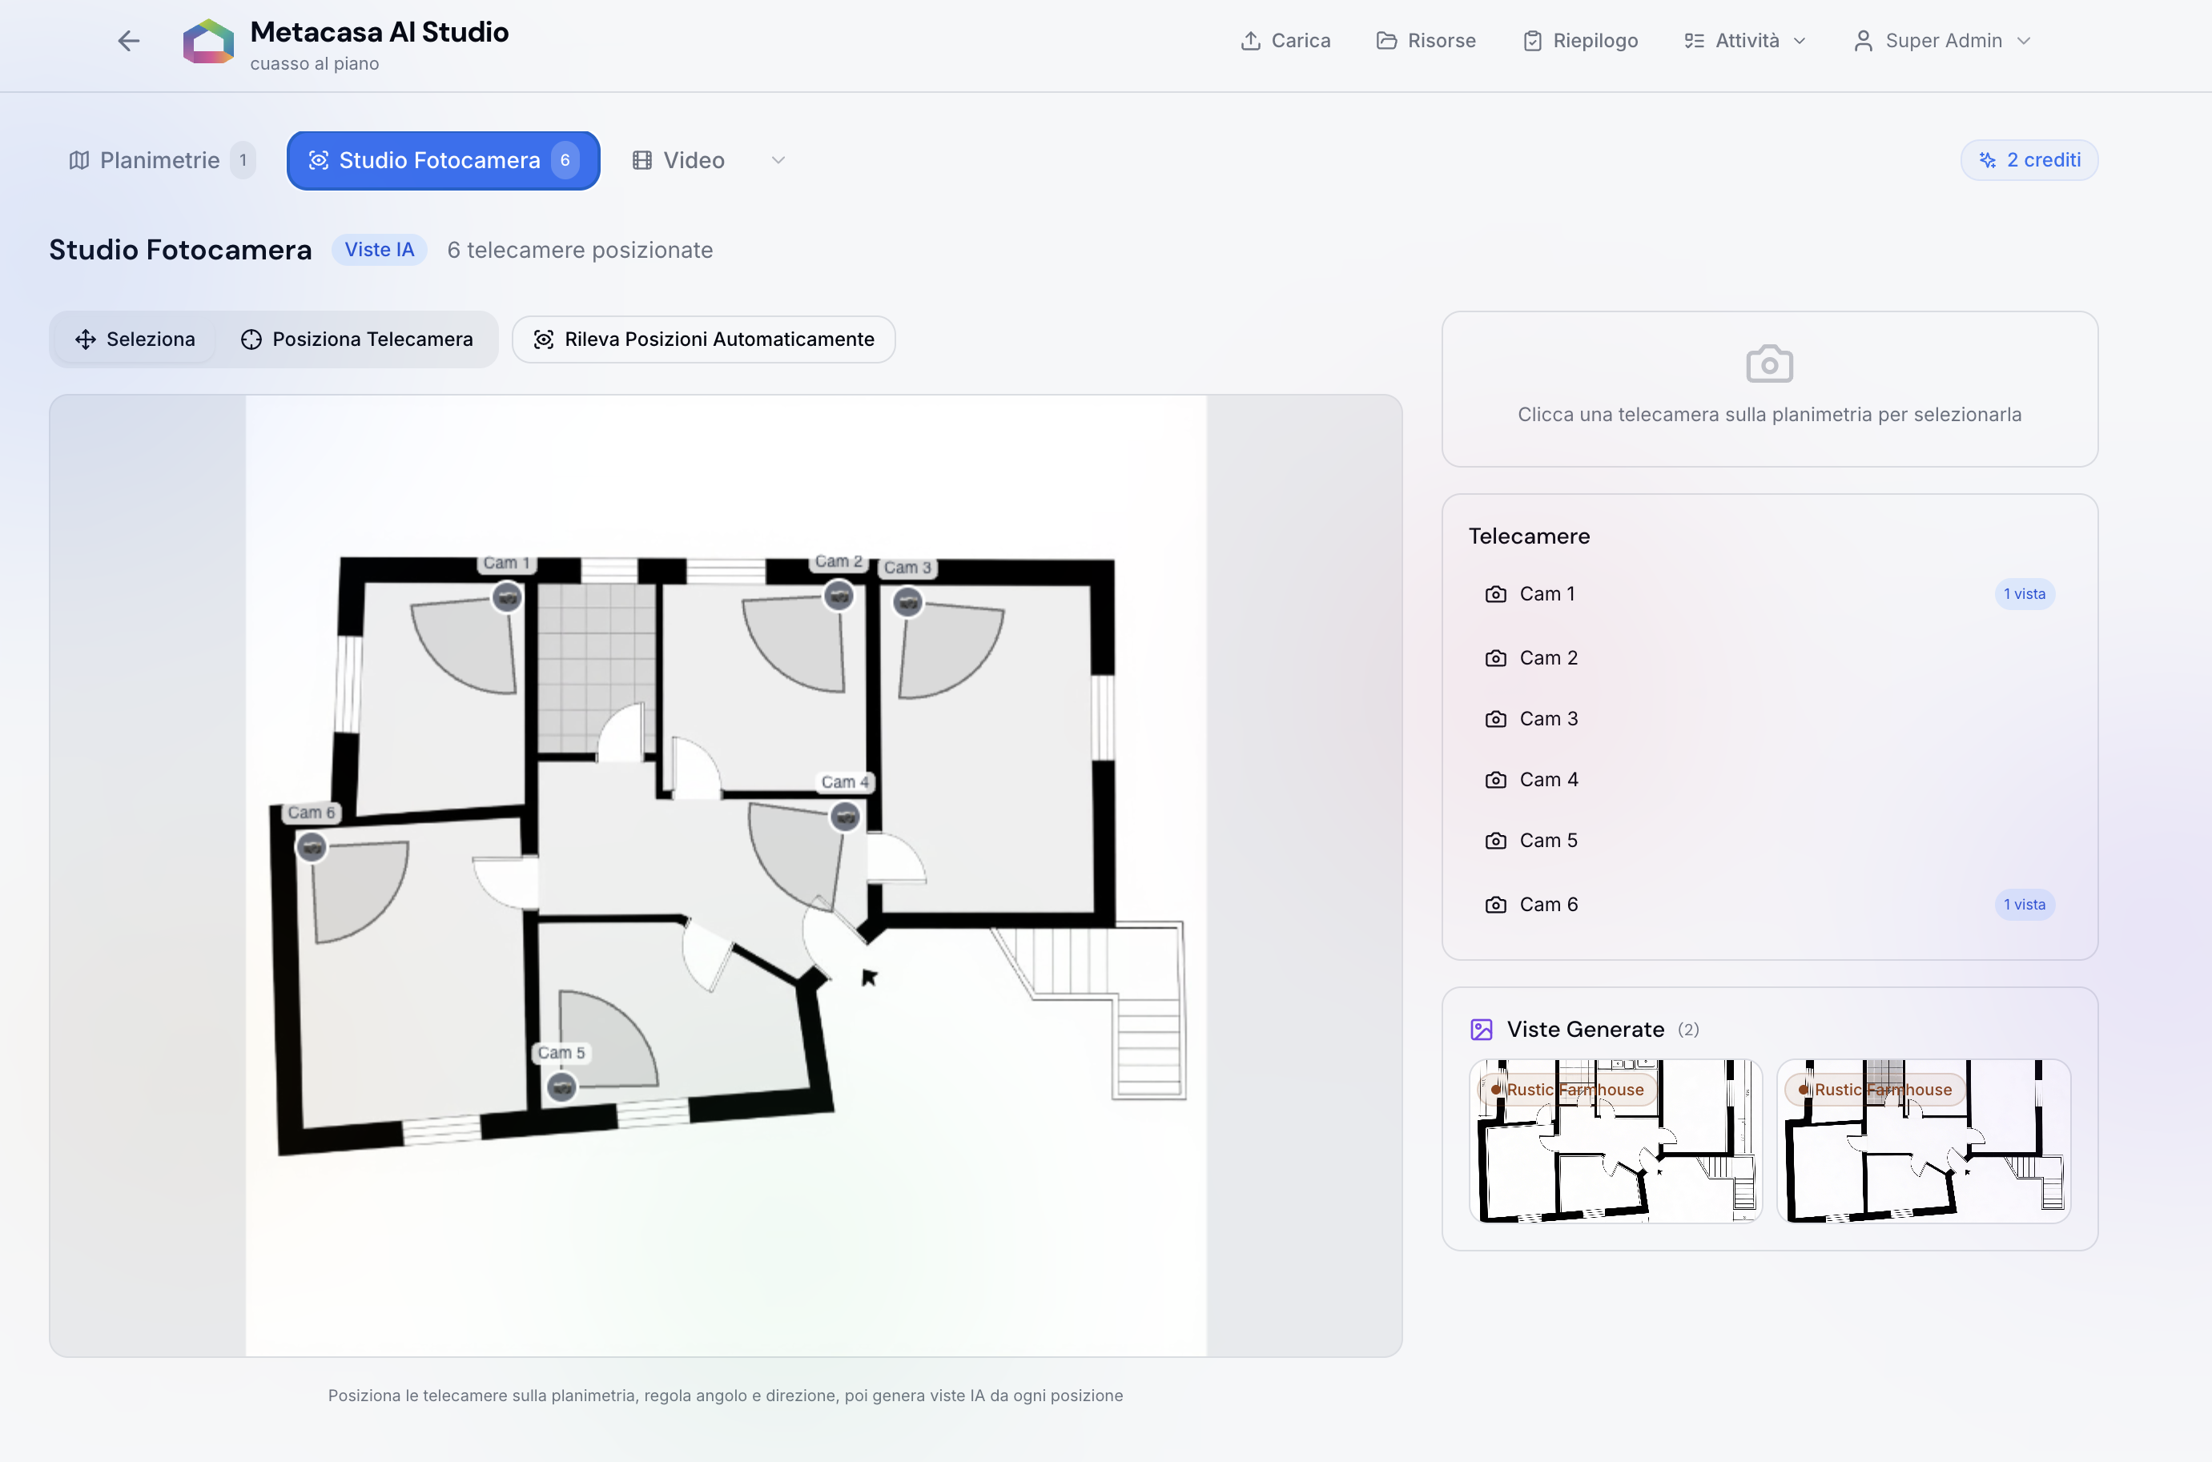Click the back arrow beside Metacasa AI Studio

[129, 41]
